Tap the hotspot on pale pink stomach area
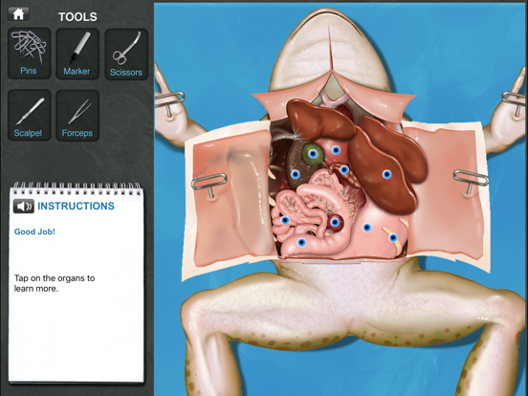The height and width of the screenshot is (396, 528). pyautogui.click(x=367, y=228)
